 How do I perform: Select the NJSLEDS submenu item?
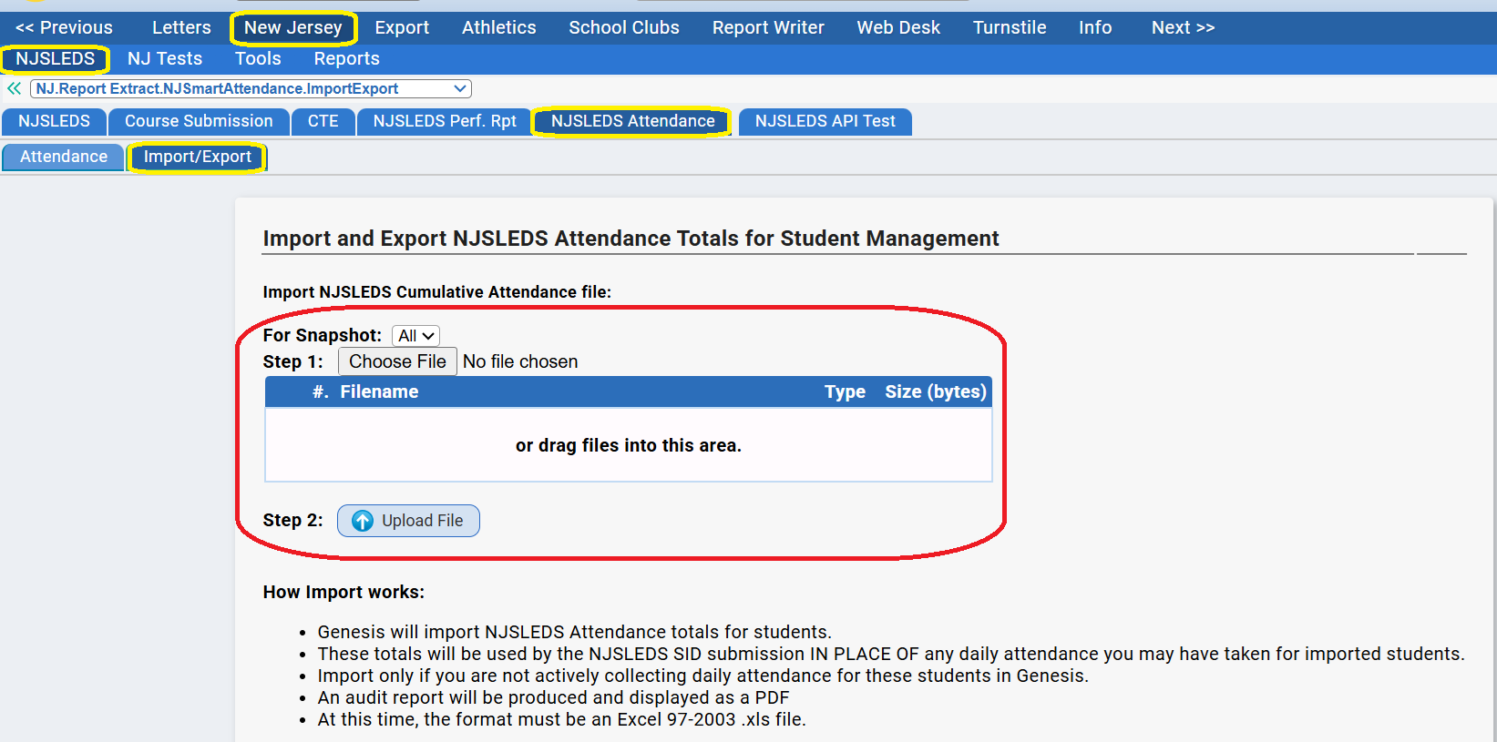tap(55, 59)
